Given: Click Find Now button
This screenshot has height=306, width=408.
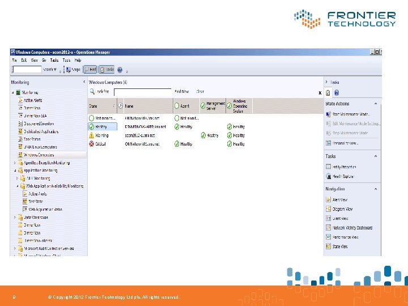Looking at the screenshot, I should (x=182, y=92).
